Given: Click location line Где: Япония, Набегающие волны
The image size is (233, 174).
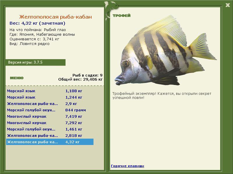Looking at the screenshot, I should pos(42,35).
